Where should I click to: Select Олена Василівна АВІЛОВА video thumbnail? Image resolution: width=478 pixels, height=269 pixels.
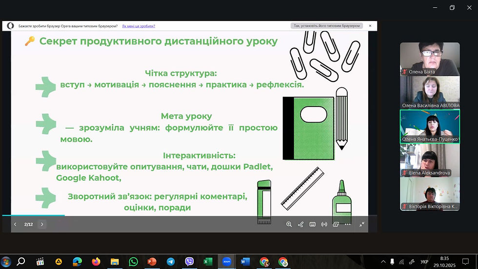click(430, 93)
